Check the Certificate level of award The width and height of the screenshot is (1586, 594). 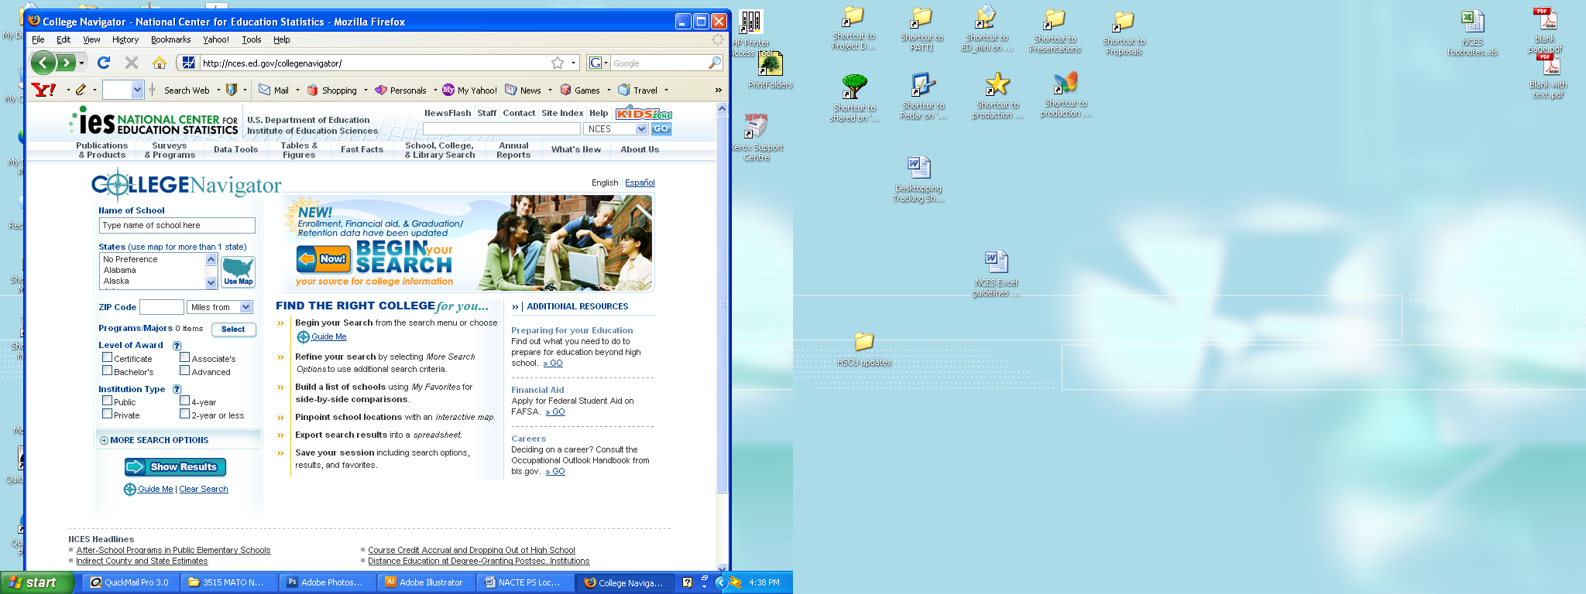tap(108, 358)
